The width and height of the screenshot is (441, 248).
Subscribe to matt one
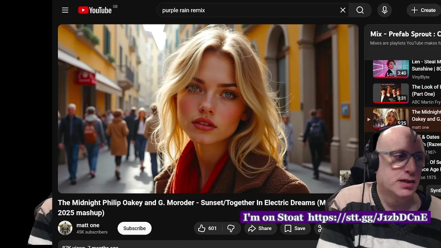(134, 228)
